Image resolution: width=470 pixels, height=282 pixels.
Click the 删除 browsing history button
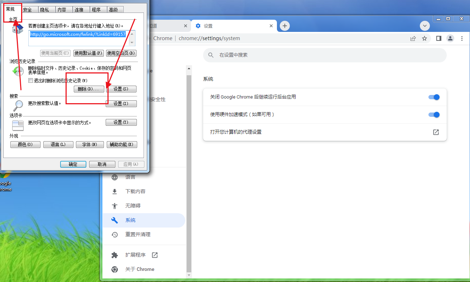click(x=88, y=89)
